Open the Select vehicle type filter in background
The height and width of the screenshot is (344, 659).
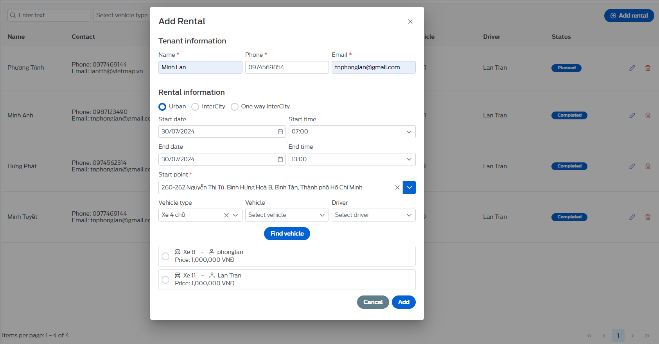point(122,15)
